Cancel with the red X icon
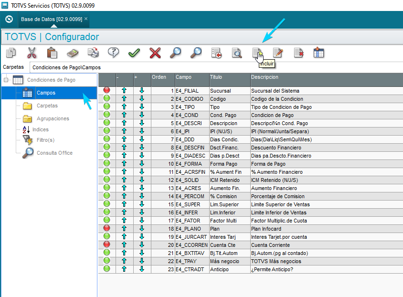This screenshot has height=297, width=403. click(x=155, y=53)
